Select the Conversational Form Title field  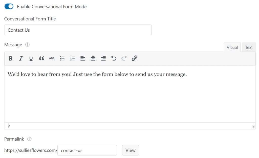click(78, 30)
